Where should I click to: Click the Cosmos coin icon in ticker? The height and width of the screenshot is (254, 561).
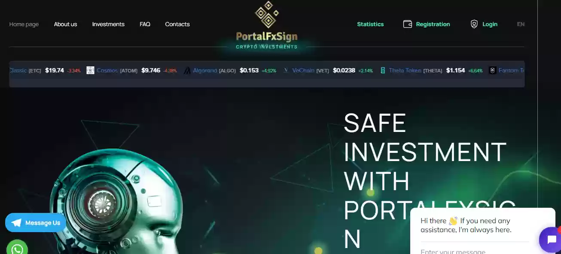tap(90, 70)
